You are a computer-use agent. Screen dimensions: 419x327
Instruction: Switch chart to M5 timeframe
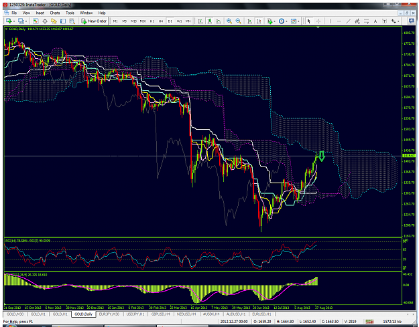(x=125, y=21)
